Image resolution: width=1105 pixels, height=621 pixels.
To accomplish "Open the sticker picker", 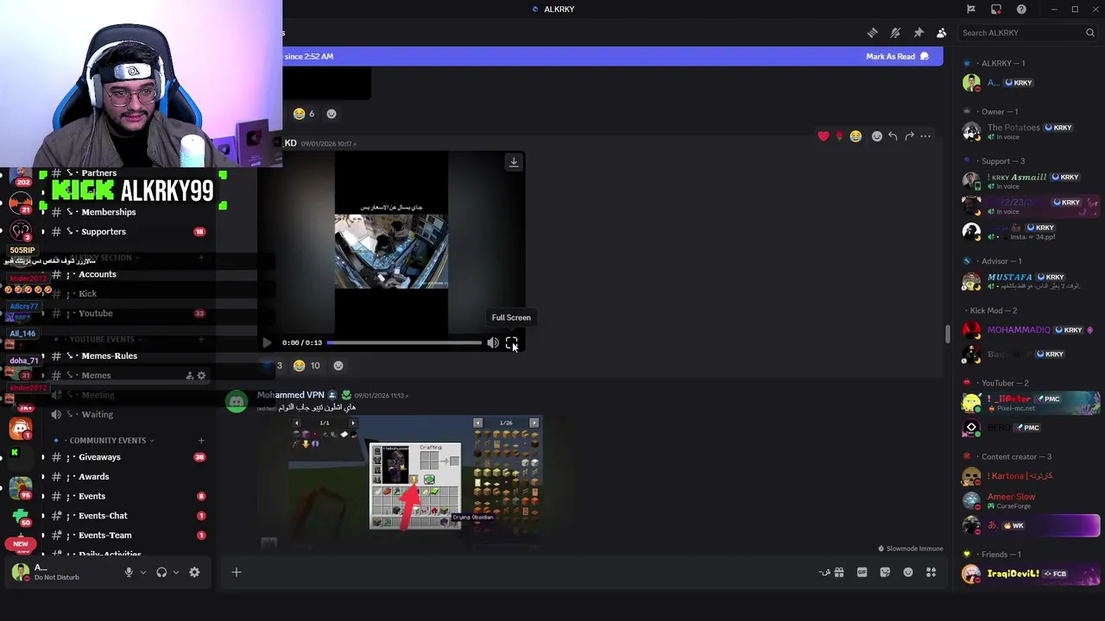I will (885, 572).
